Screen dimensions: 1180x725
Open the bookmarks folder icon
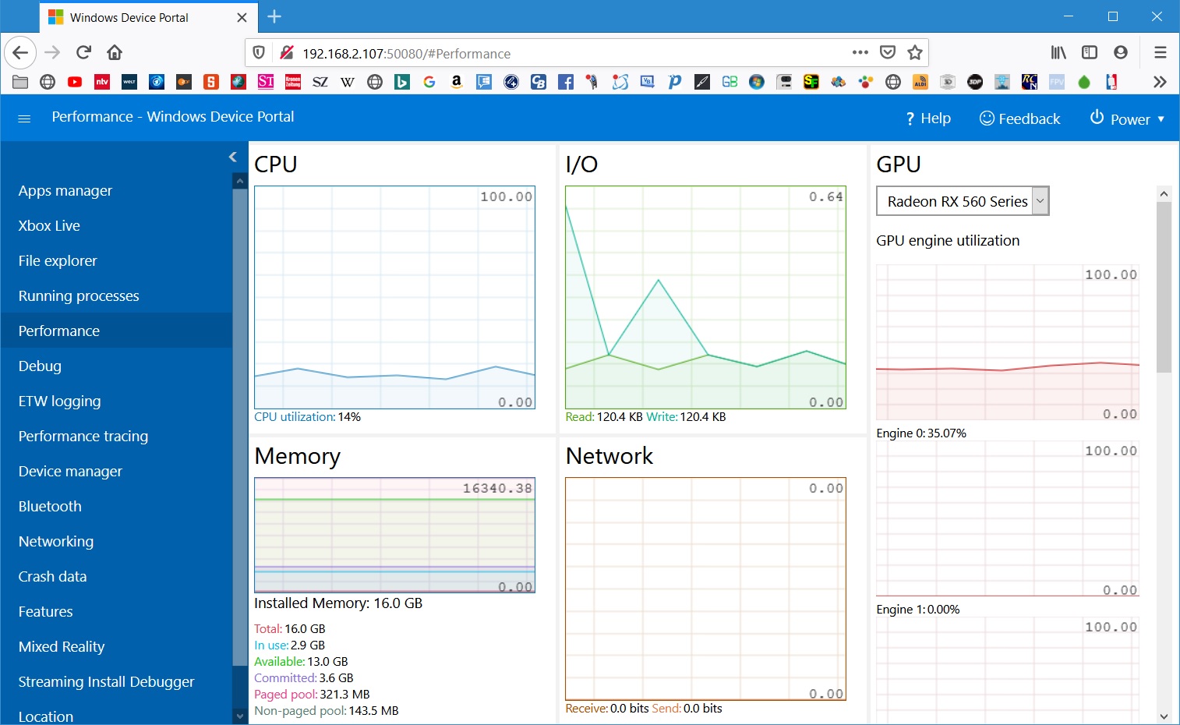coord(20,82)
